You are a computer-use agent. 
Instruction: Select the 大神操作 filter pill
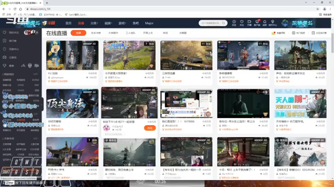pyautogui.click(x=113, y=33)
